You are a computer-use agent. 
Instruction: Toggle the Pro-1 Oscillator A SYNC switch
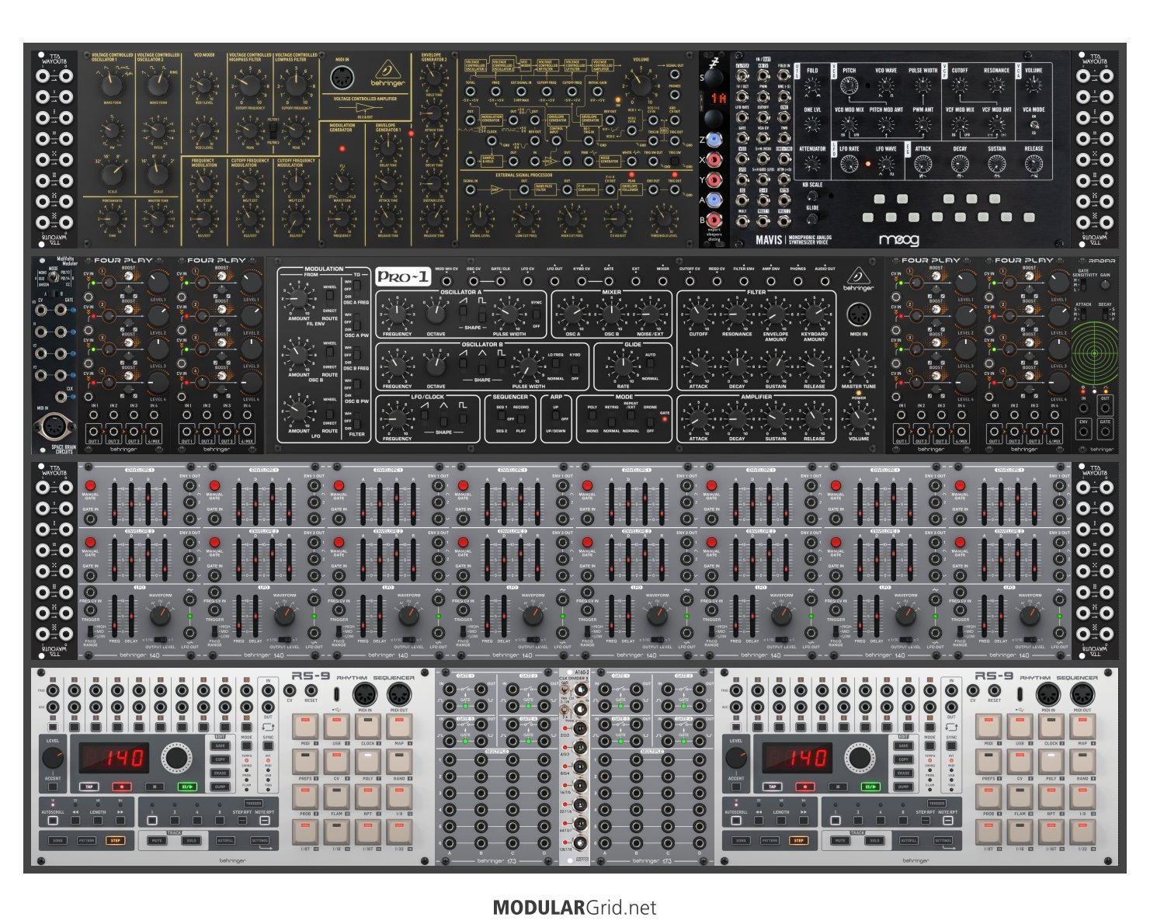click(536, 314)
